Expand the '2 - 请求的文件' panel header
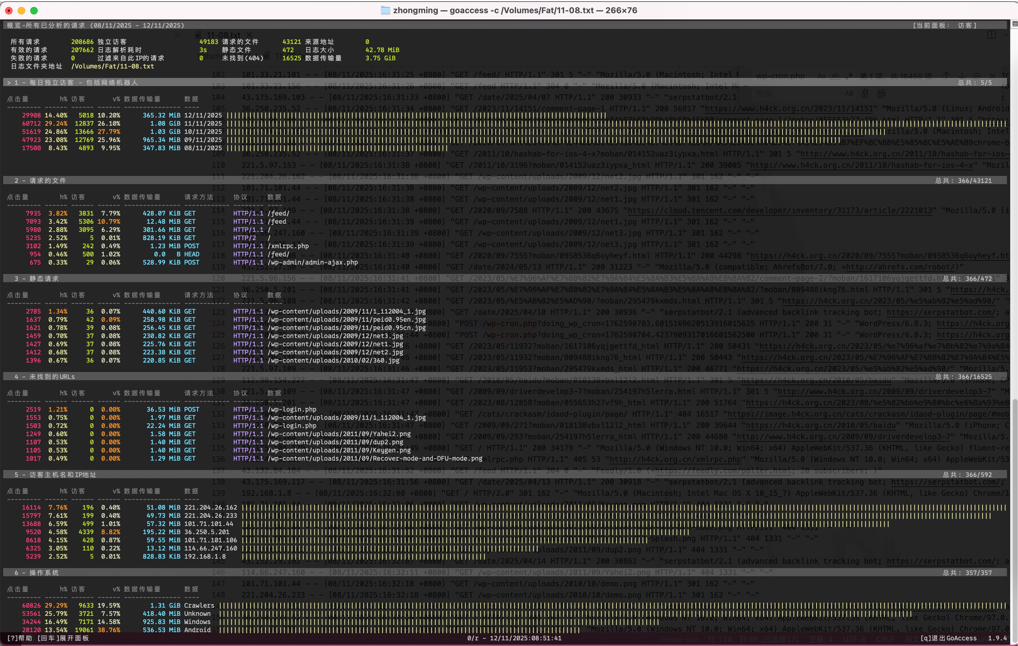1018x646 pixels. (x=40, y=181)
